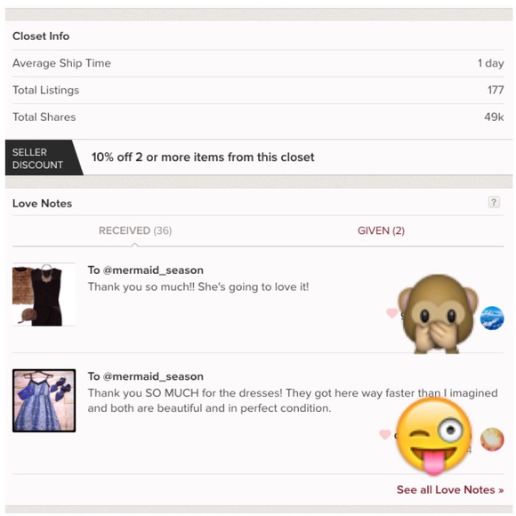This screenshot has height=516, width=516.
Task: Select the Average Ship Time row
Action: click(x=258, y=63)
